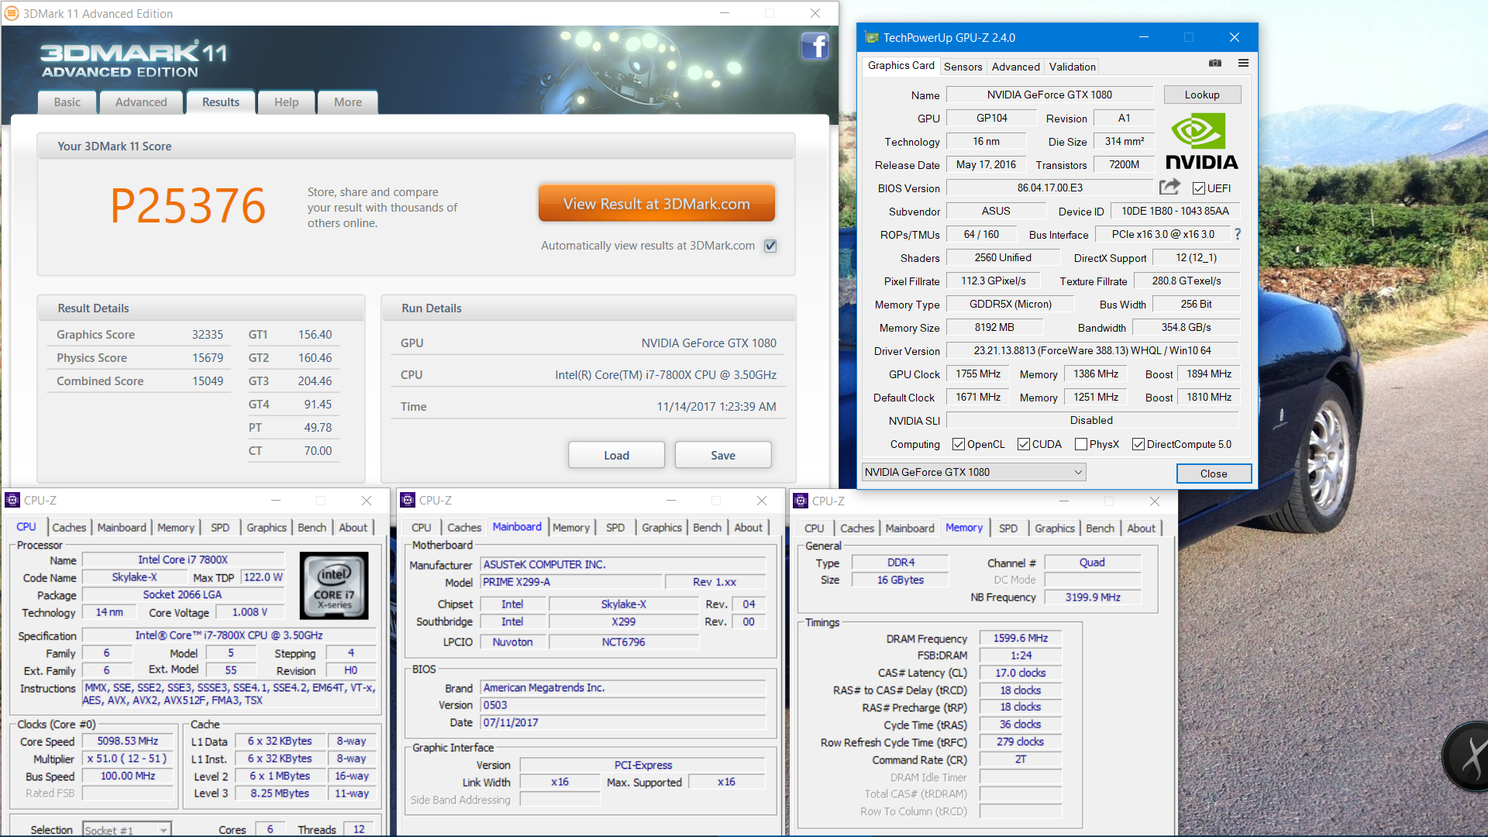
Task: Toggle the UEFI checkbox in GPU-Z
Action: pyautogui.click(x=1199, y=188)
